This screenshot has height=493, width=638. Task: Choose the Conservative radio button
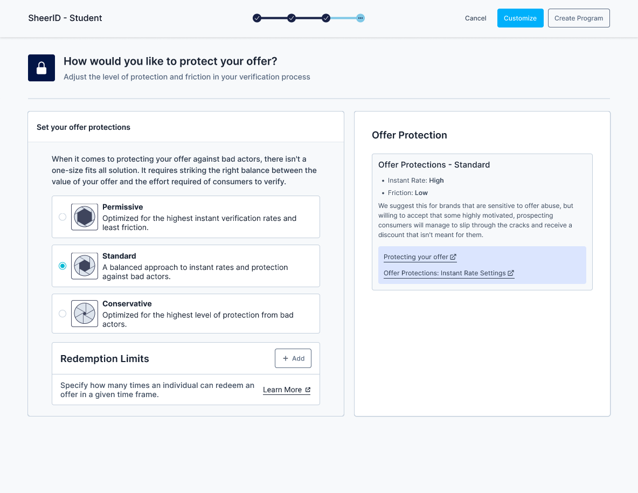(63, 314)
